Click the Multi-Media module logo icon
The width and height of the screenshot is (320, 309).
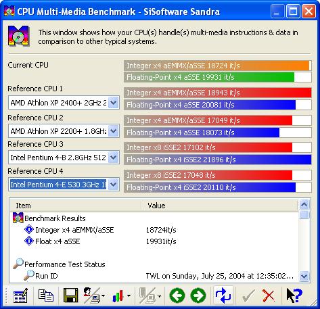(x=19, y=36)
